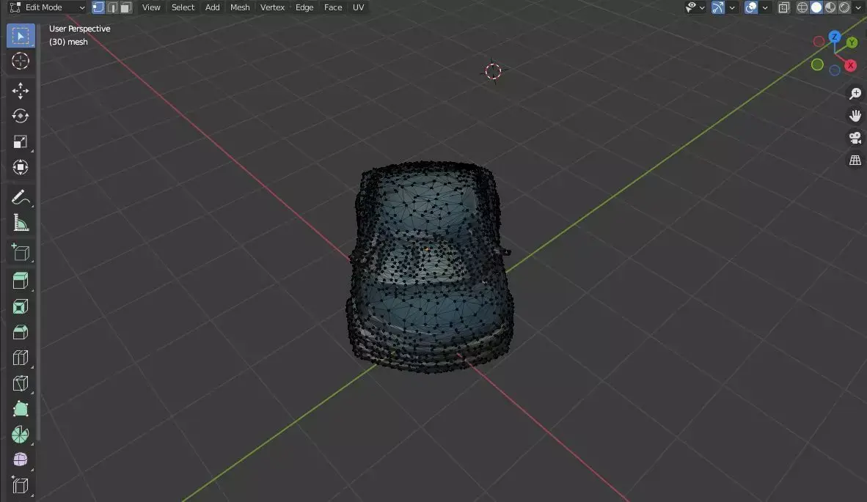Switch perspective/orthographic with grid icon

click(x=855, y=160)
